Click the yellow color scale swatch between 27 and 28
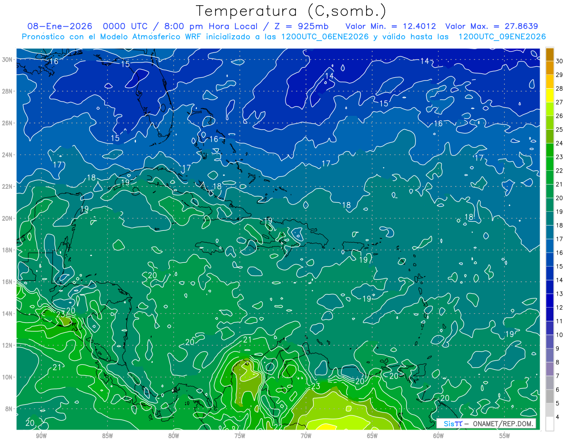572x442 pixels. pyautogui.click(x=550, y=95)
